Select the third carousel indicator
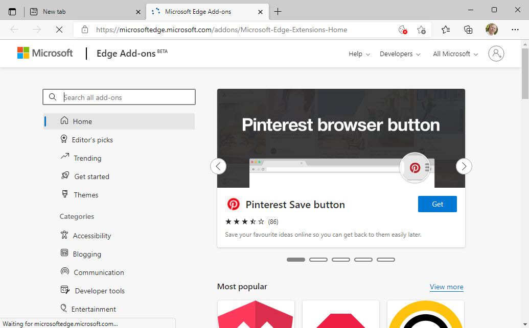Image resolution: width=529 pixels, height=328 pixels. (x=341, y=260)
